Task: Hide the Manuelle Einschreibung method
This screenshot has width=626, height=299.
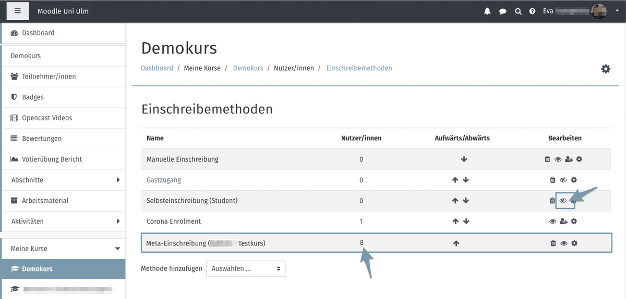Action: tap(558, 159)
